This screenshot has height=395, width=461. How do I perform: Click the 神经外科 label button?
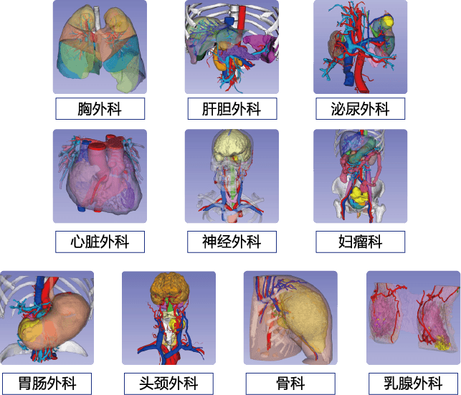coord(232,242)
